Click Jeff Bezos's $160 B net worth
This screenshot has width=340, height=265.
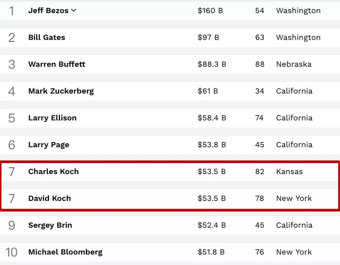(x=210, y=10)
